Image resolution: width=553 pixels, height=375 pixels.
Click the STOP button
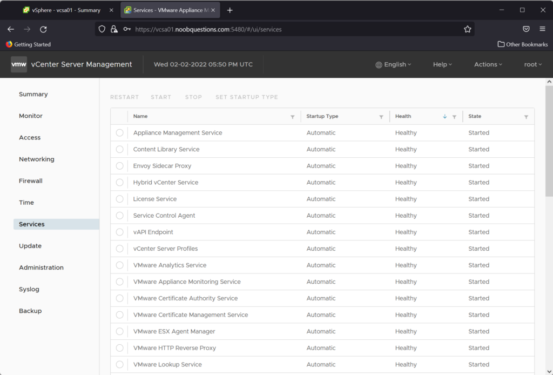click(x=194, y=97)
